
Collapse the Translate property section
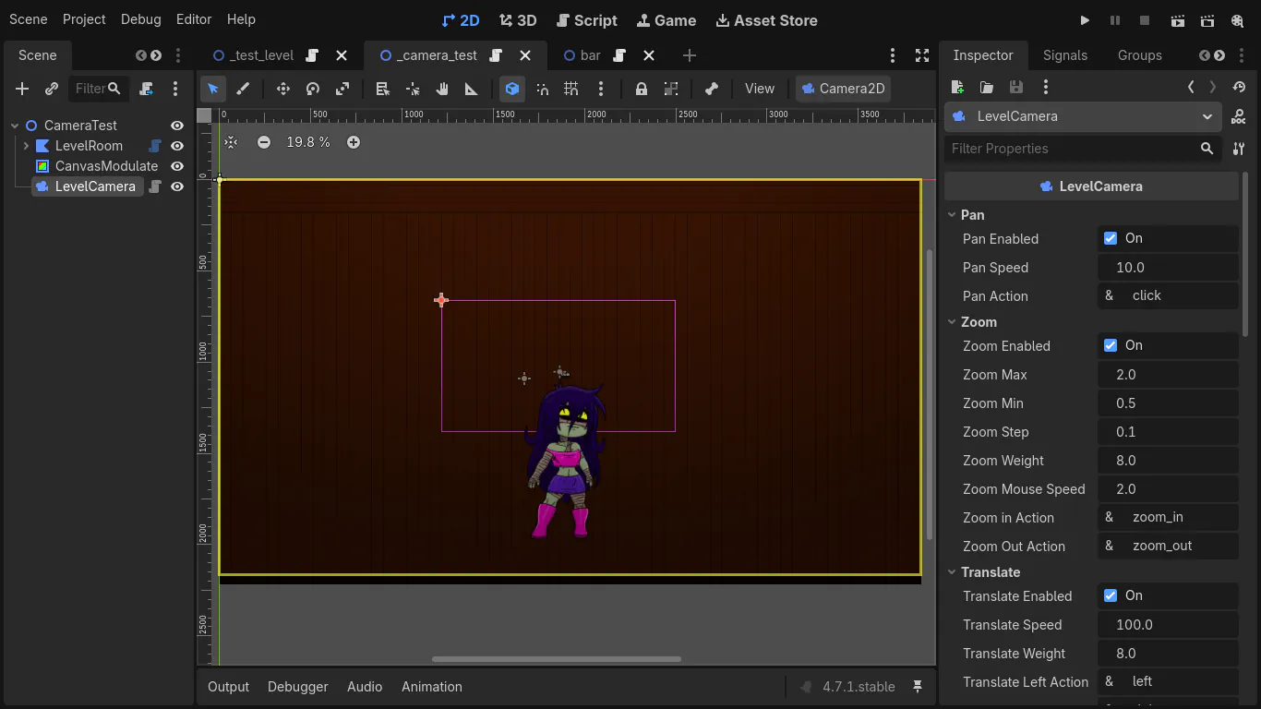(952, 571)
